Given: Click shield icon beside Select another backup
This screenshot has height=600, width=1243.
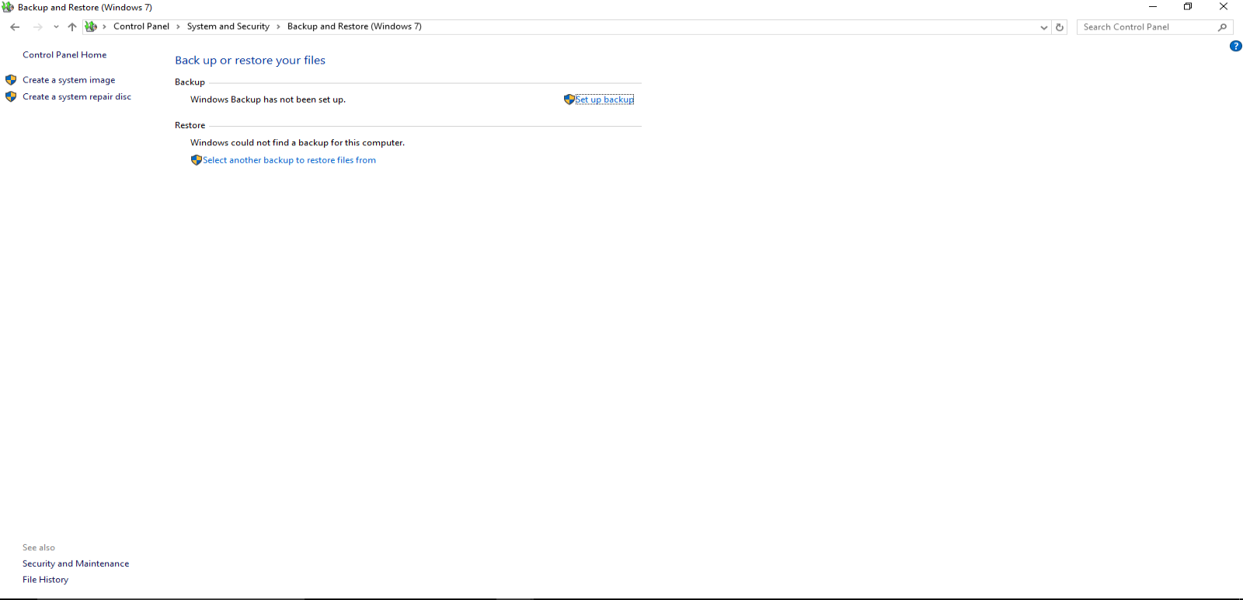Looking at the screenshot, I should [197, 160].
